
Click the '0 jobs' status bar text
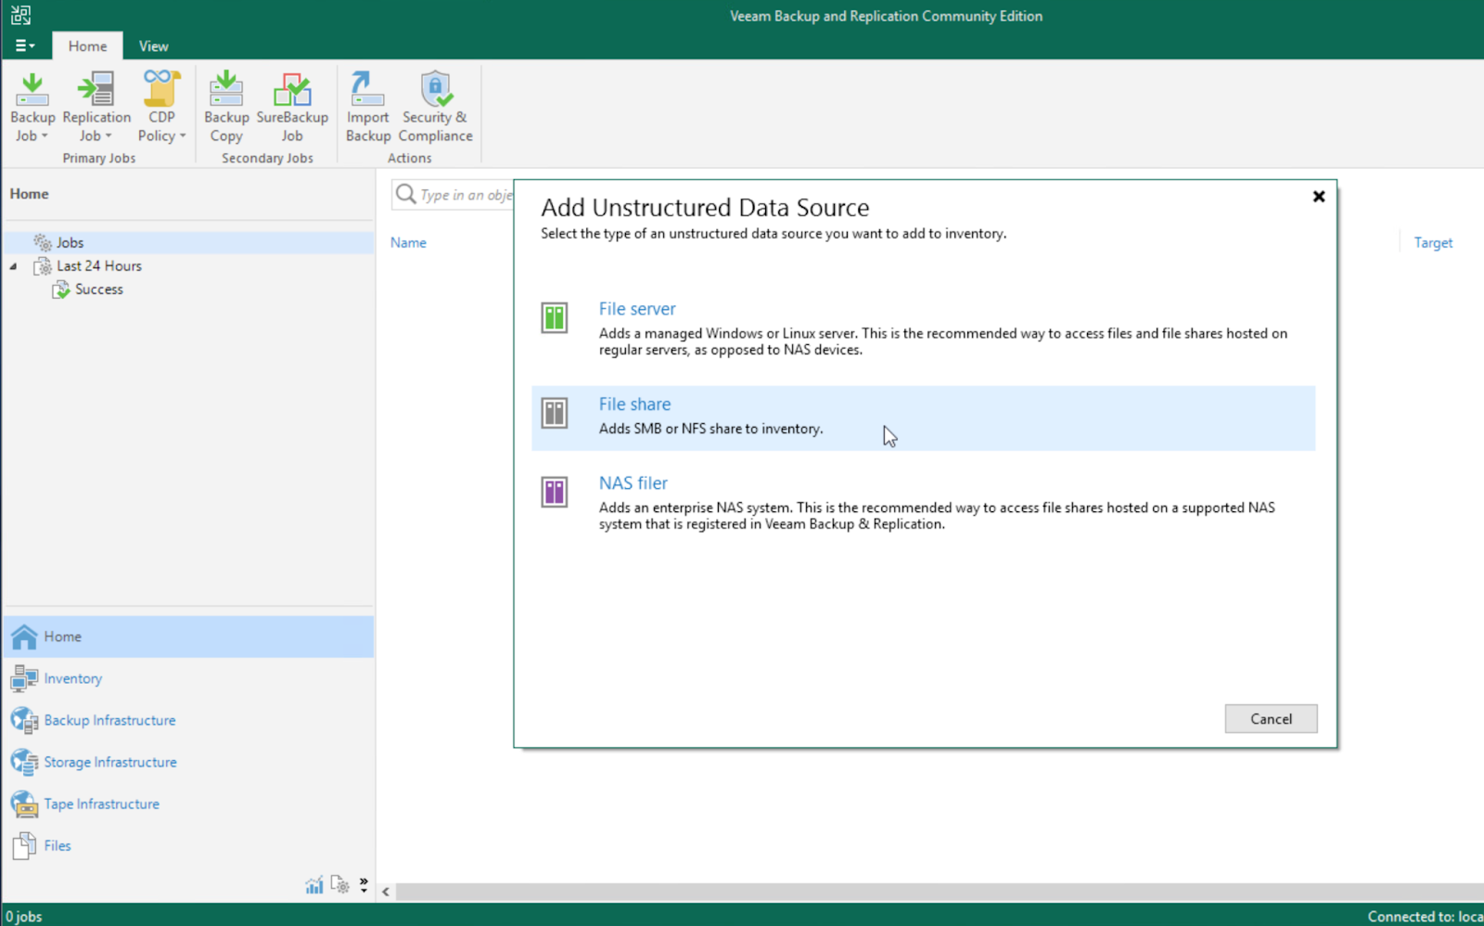[24, 917]
